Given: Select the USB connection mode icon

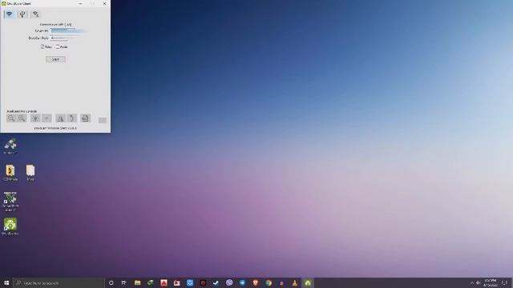Looking at the screenshot, I should click(22, 14).
